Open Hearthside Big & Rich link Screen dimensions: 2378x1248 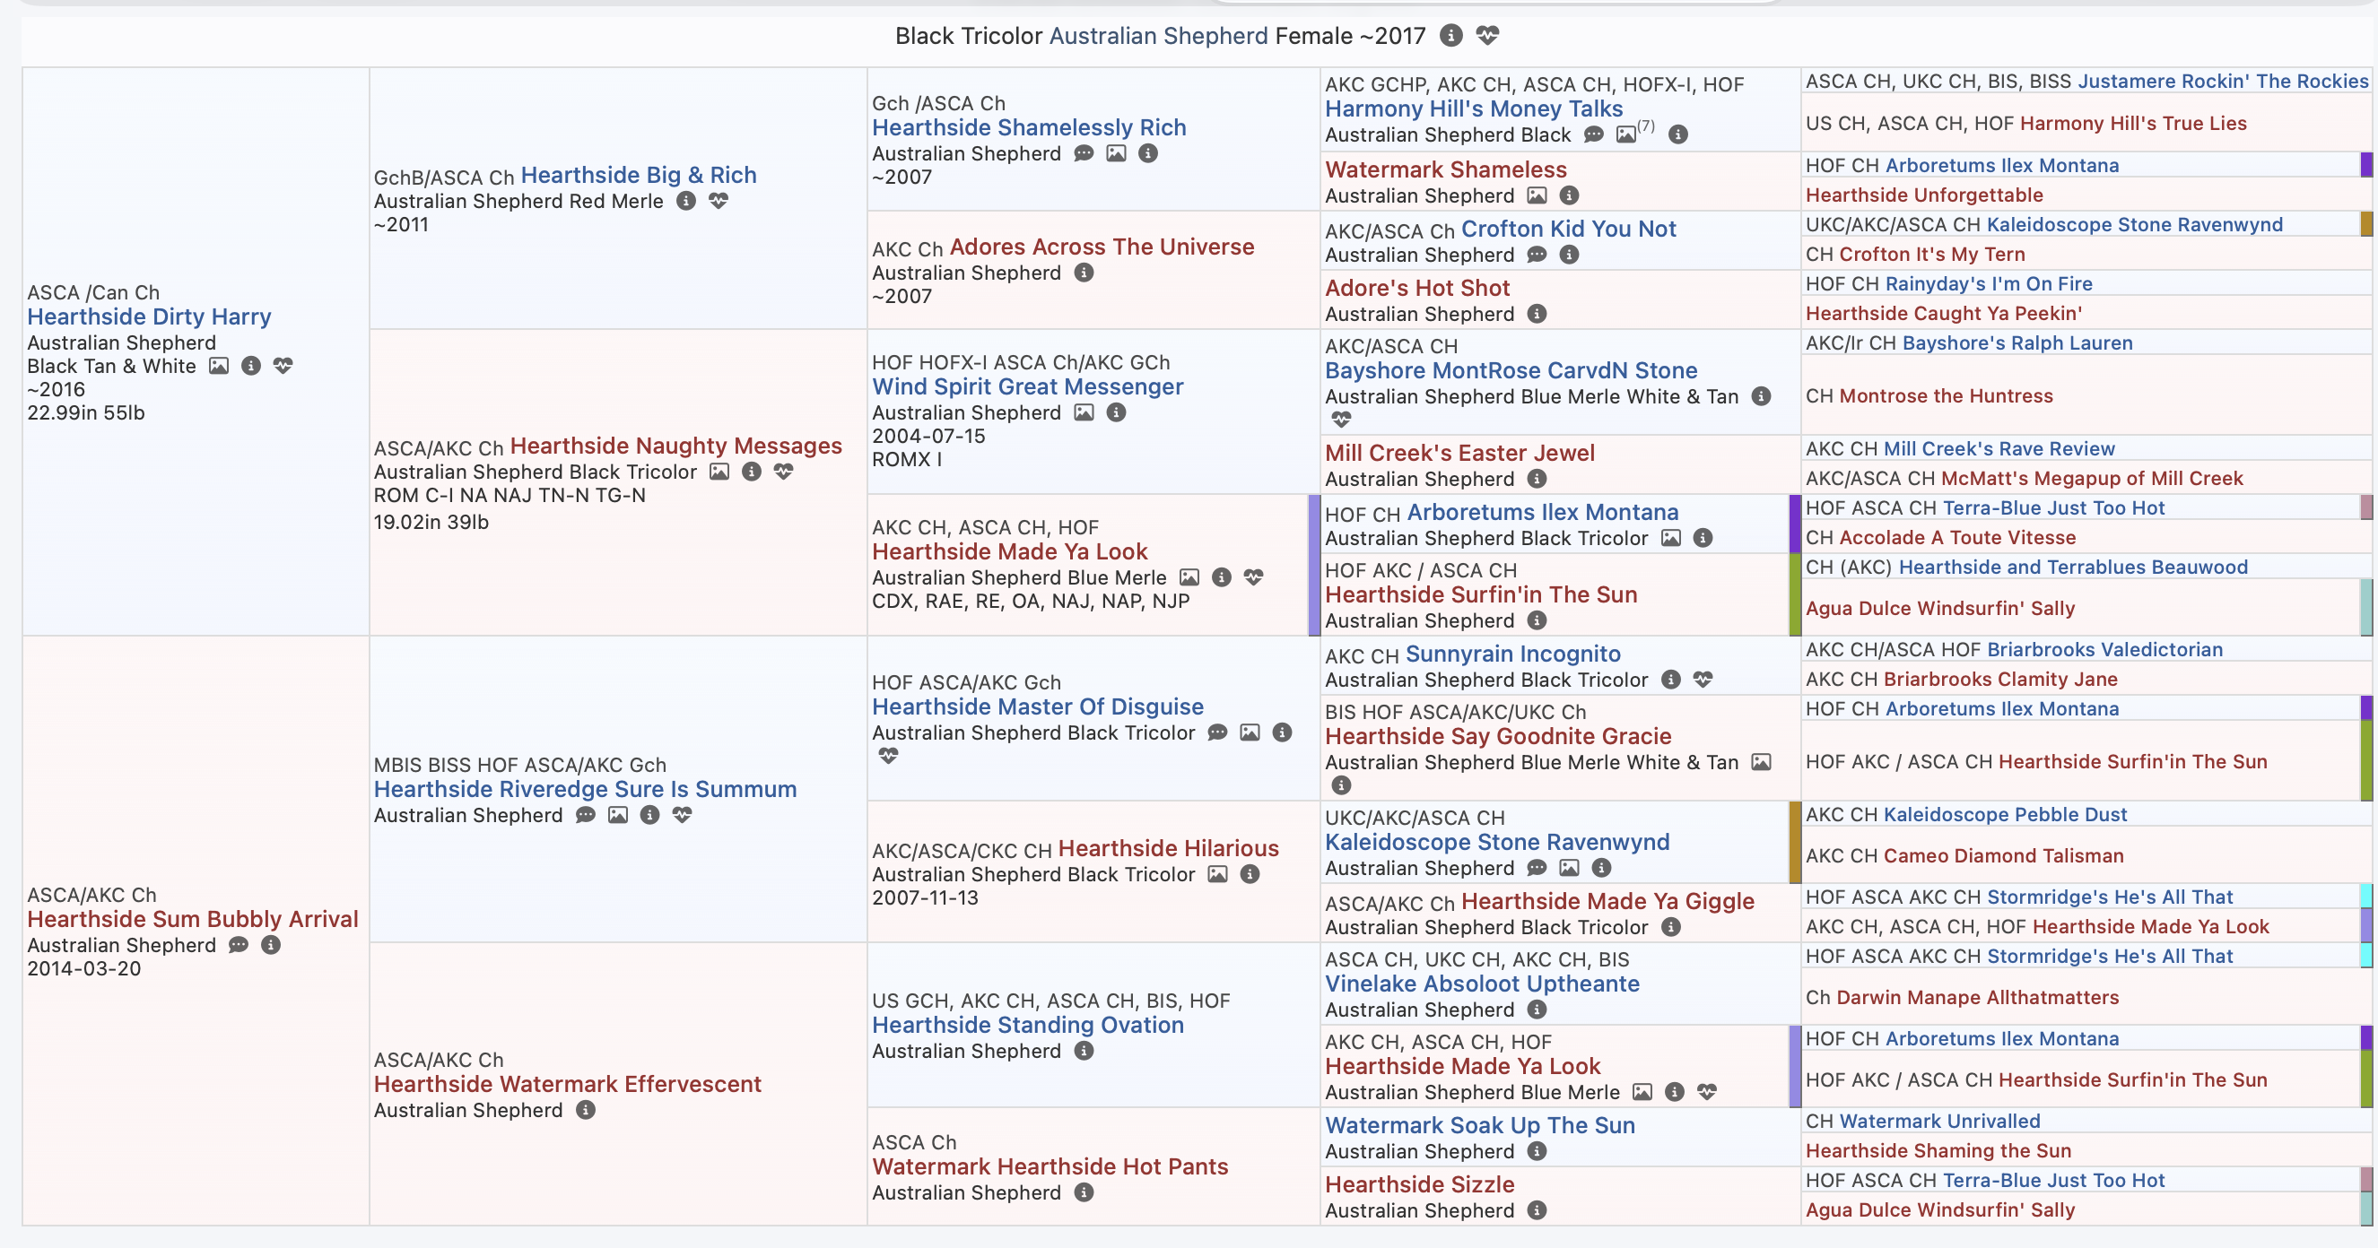click(x=639, y=174)
